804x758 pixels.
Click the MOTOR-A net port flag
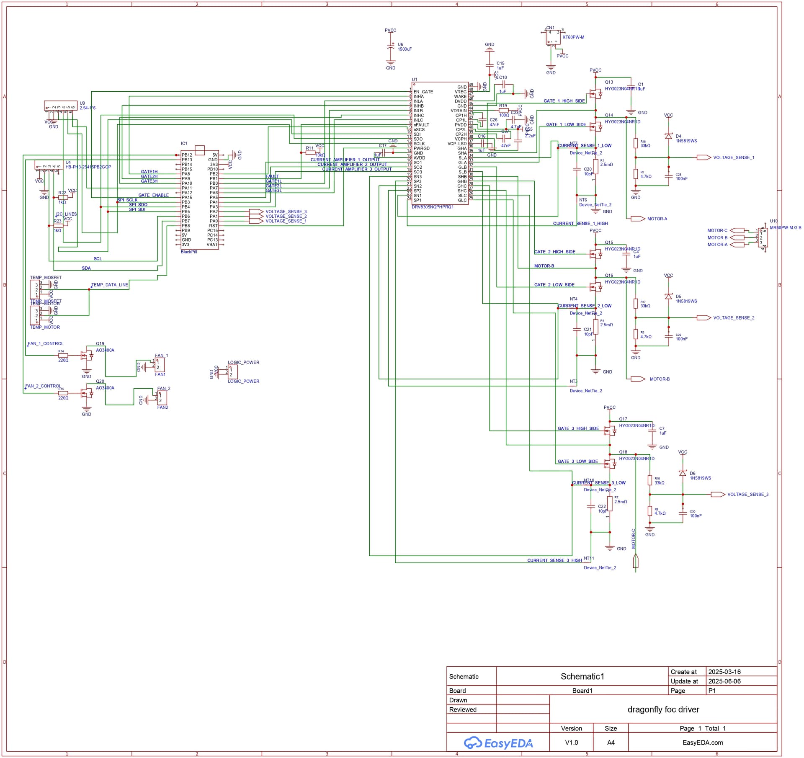[637, 219]
